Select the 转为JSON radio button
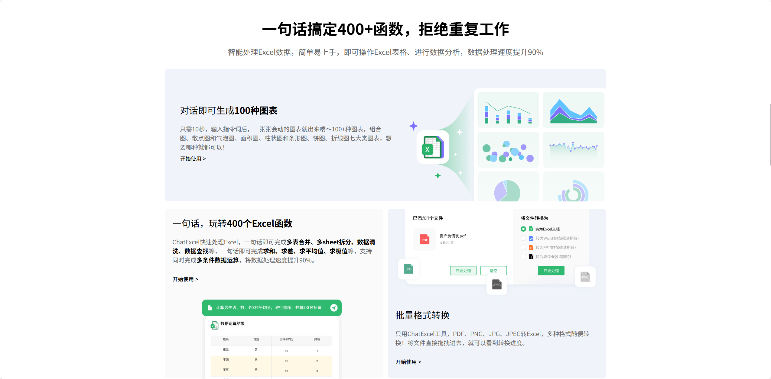 click(523, 256)
